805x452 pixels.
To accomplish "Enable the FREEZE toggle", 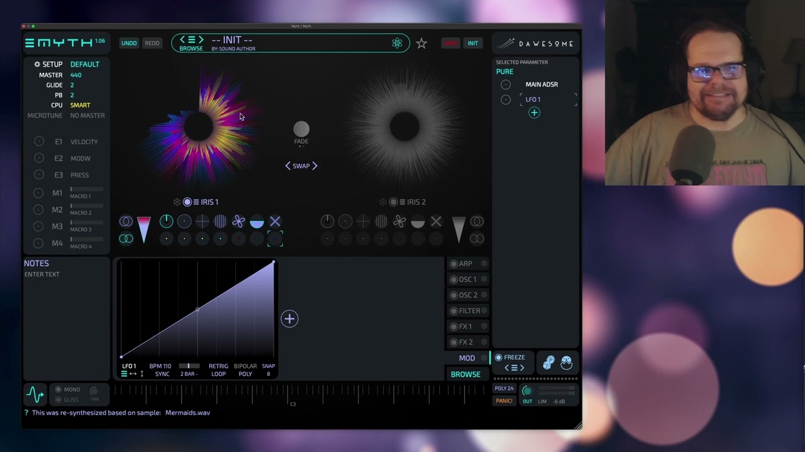I will point(499,358).
